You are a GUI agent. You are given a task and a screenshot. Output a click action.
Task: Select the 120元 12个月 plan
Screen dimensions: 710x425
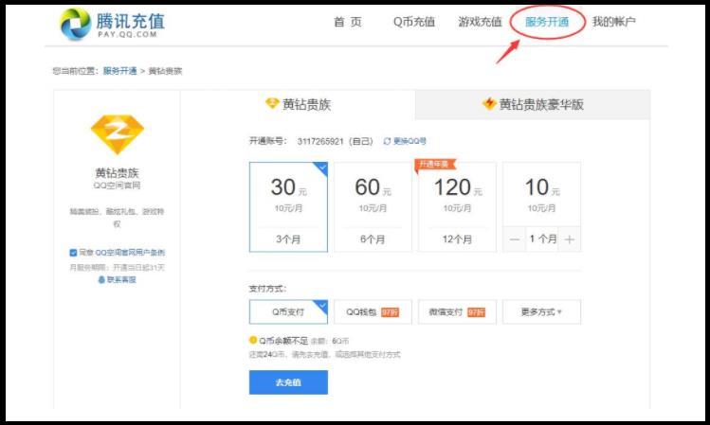(x=457, y=207)
